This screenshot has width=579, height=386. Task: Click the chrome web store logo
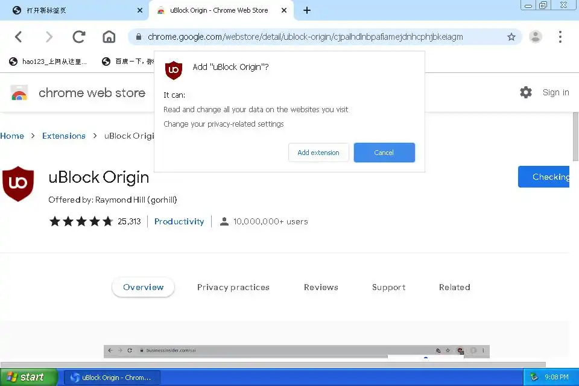pyautogui.click(x=19, y=93)
